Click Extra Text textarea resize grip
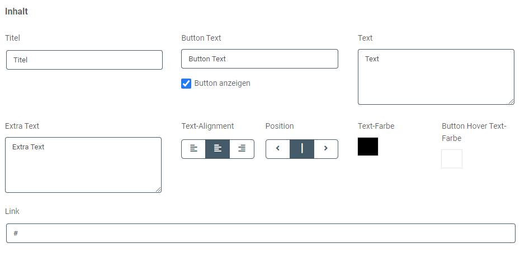Screen dimensions: 520x253 (x=158, y=189)
